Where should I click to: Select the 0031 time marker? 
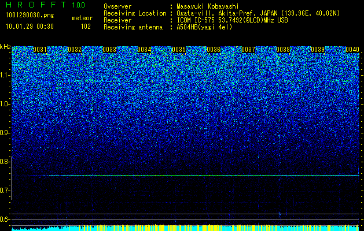click(40, 50)
